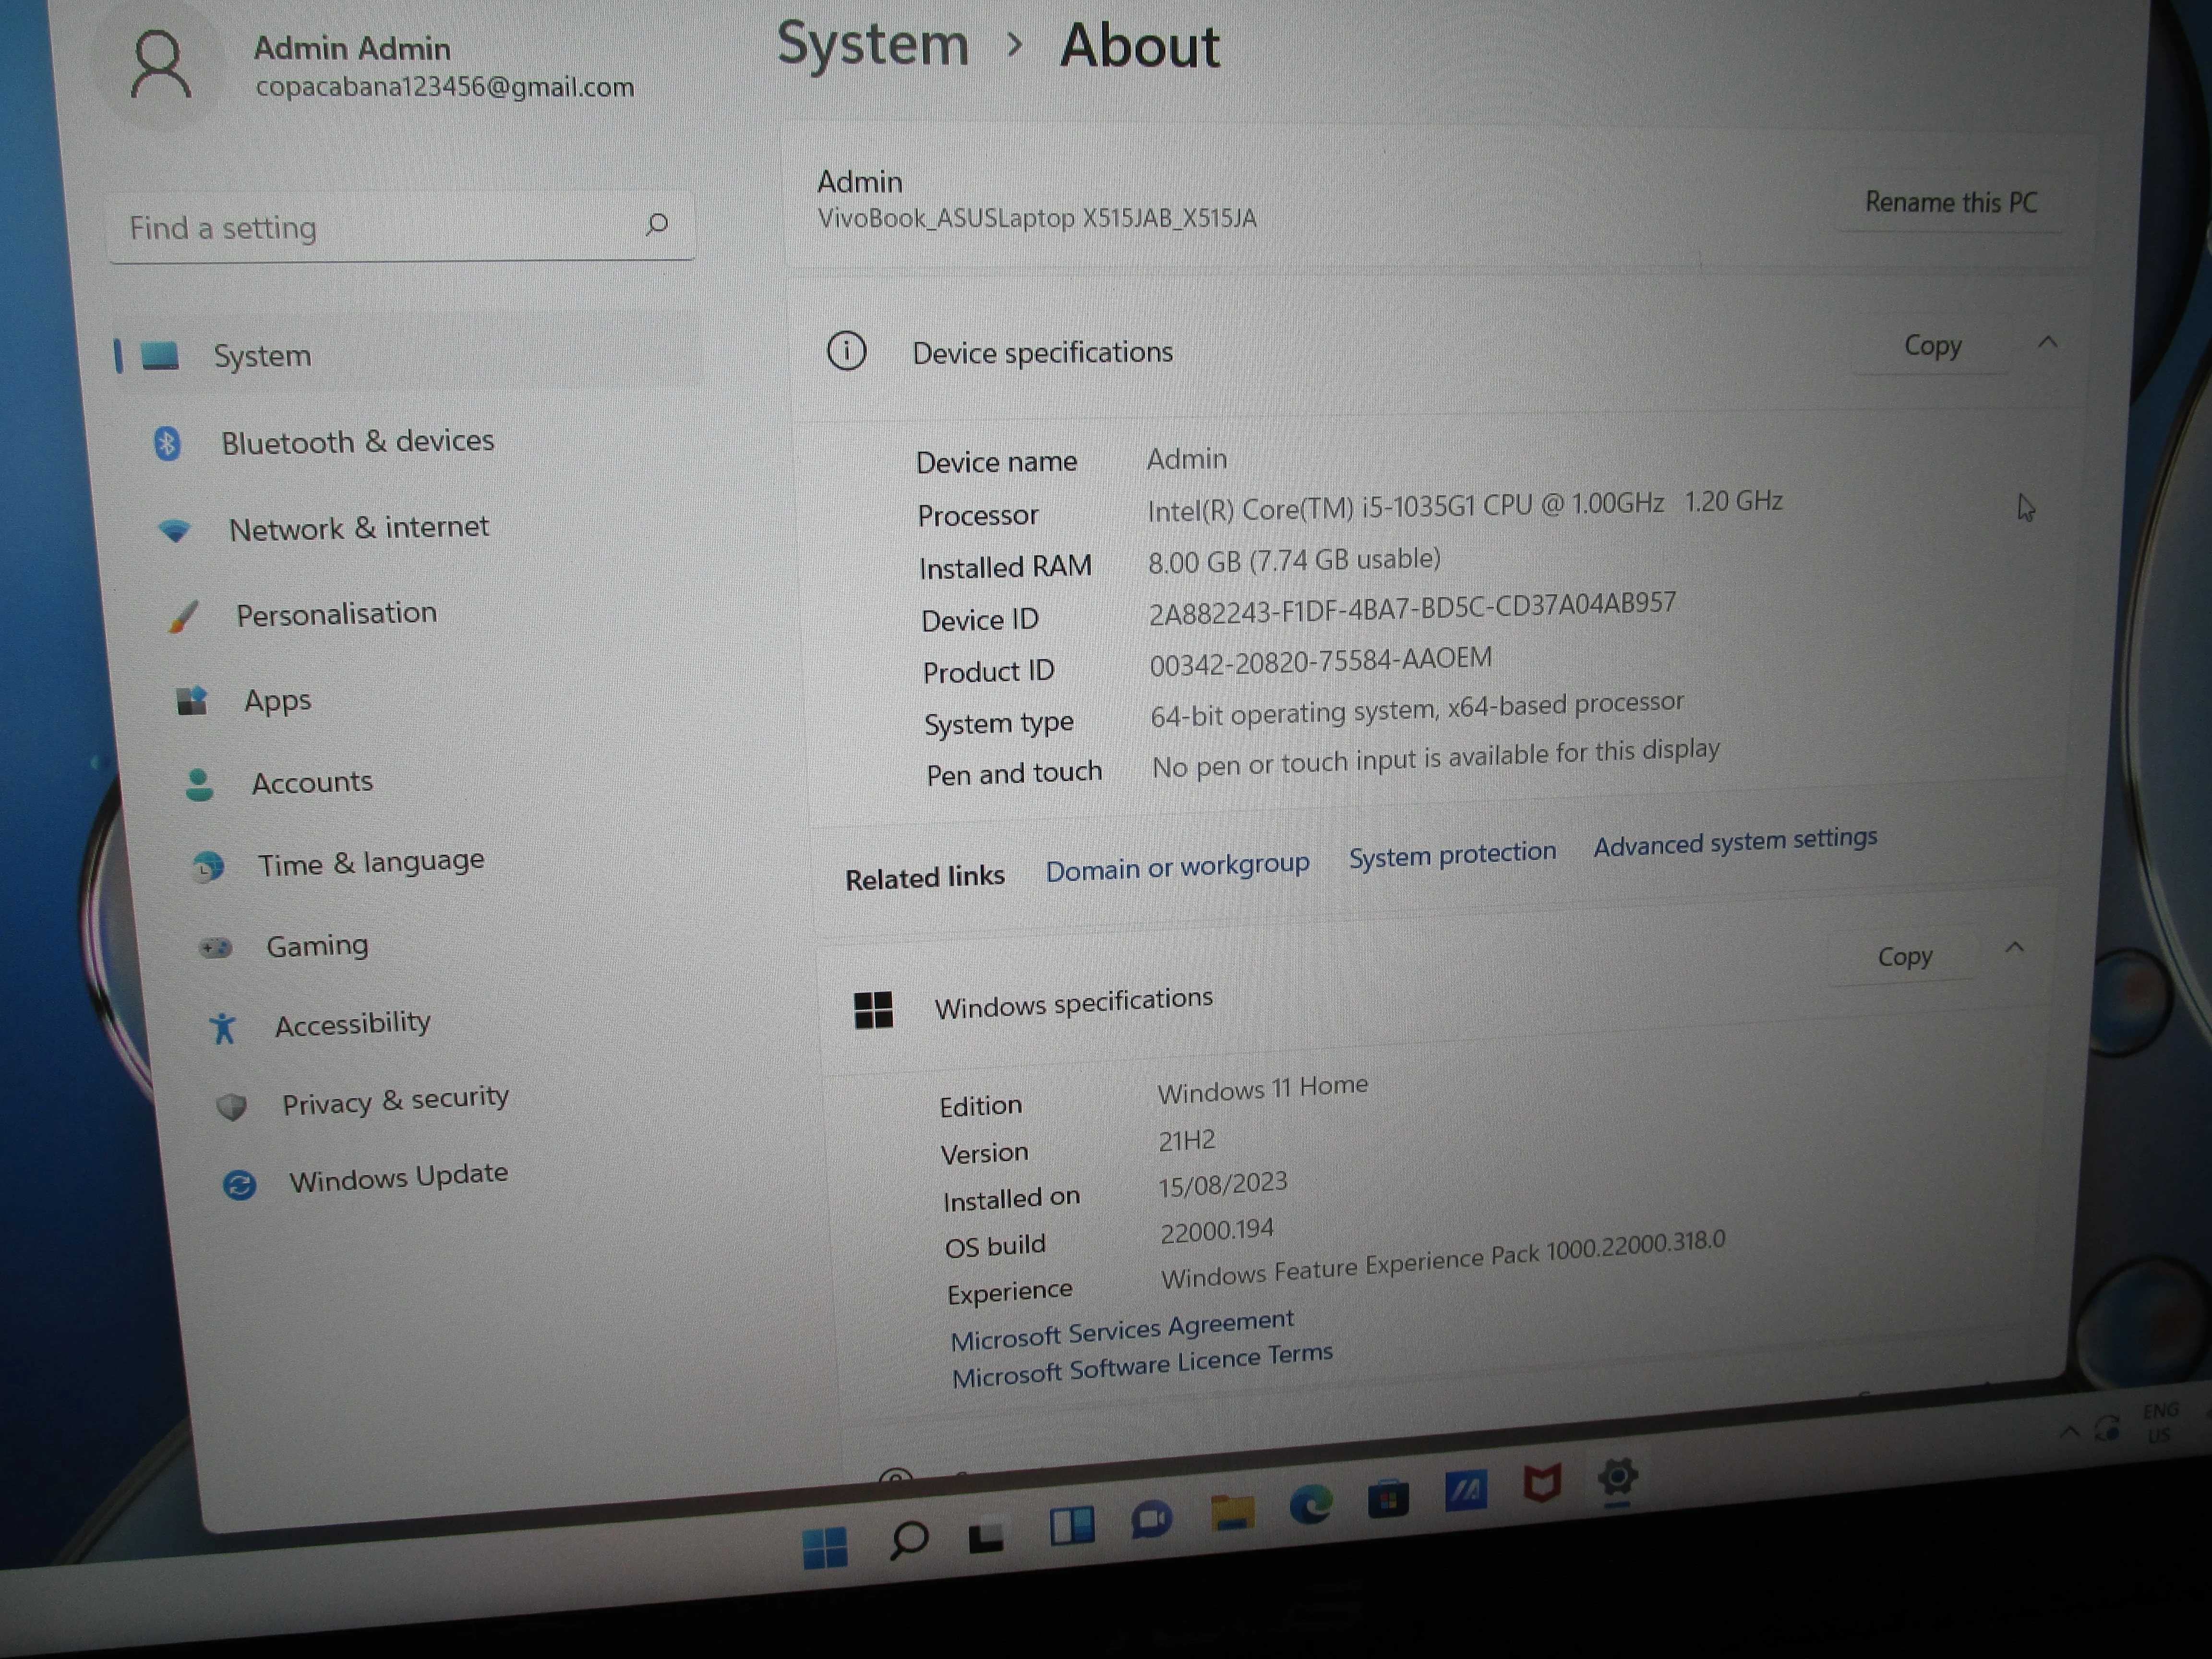Open Accessibility settings

(353, 1024)
